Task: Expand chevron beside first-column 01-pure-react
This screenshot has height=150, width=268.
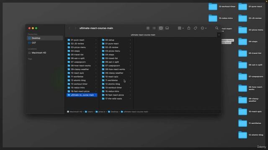Action: (x=96, y=40)
